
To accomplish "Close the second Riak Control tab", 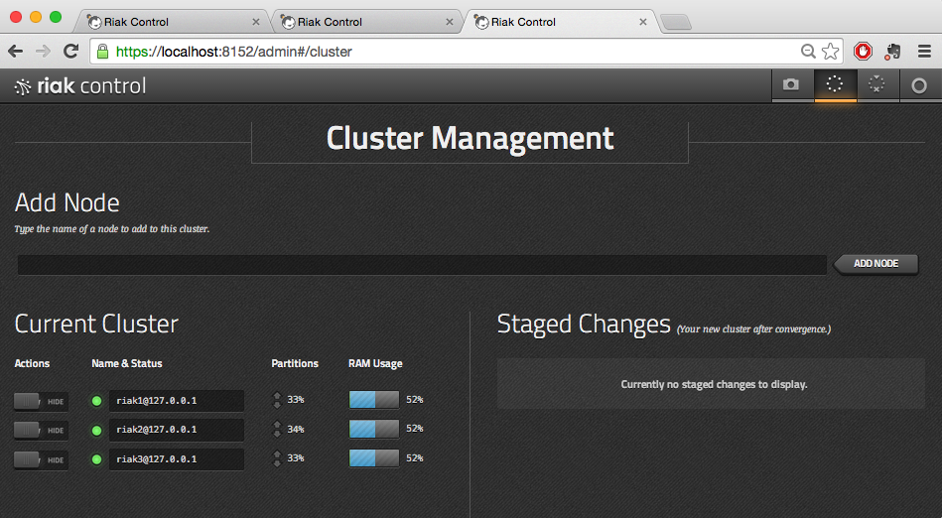I will (x=450, y=22).
